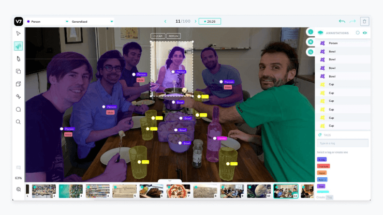
Task: Select the Tree purple tag
Action: click(321, 187)
